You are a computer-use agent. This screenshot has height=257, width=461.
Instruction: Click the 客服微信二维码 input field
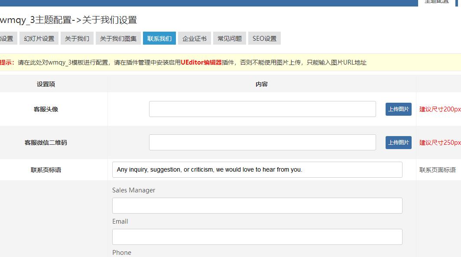(262, 142)
